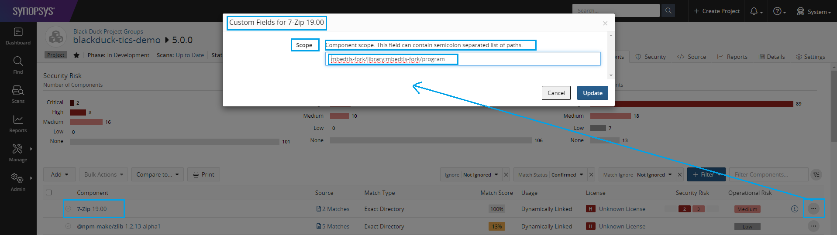Open the Dashboard from sidebar

coord(18,36)
